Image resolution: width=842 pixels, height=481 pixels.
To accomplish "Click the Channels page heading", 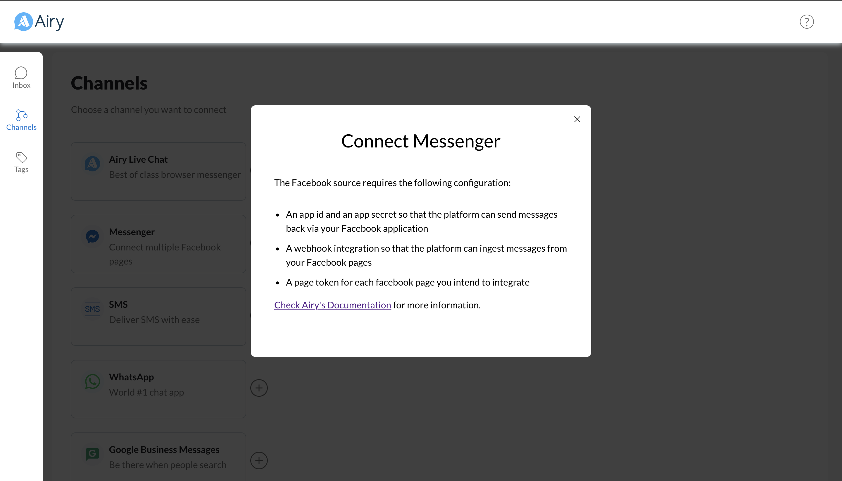I will tap(109, 83).
